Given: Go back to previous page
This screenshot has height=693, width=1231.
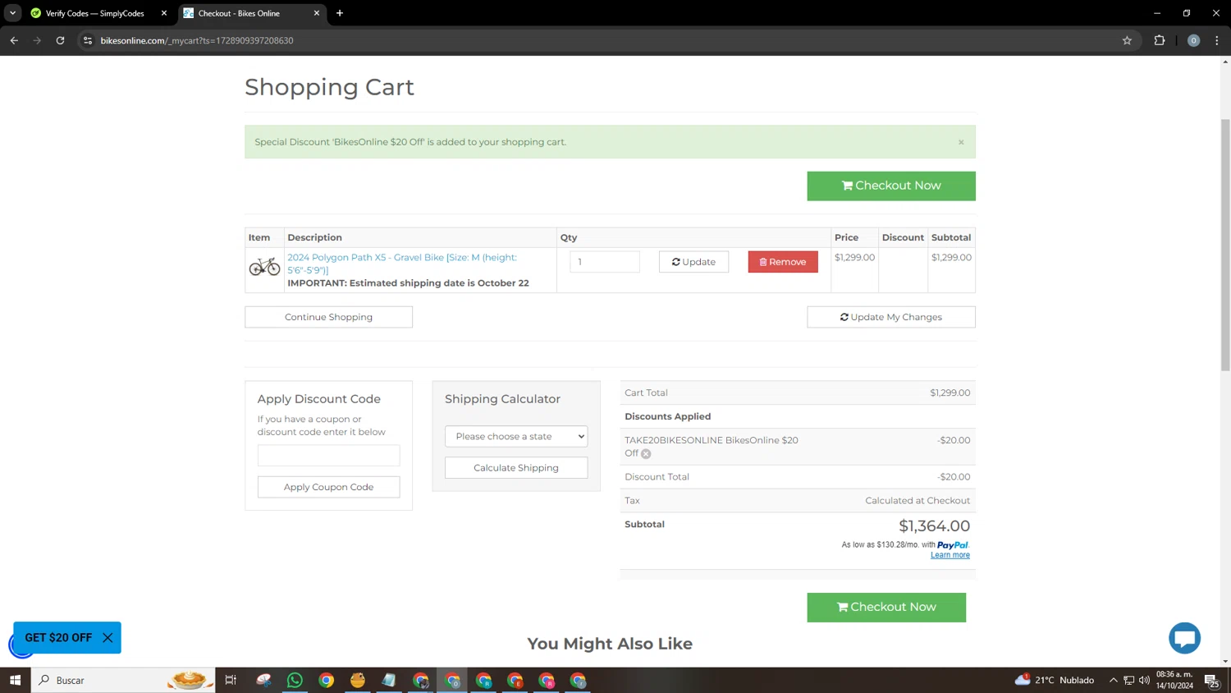Looking at the screenshot, I should tap(14, 40).
